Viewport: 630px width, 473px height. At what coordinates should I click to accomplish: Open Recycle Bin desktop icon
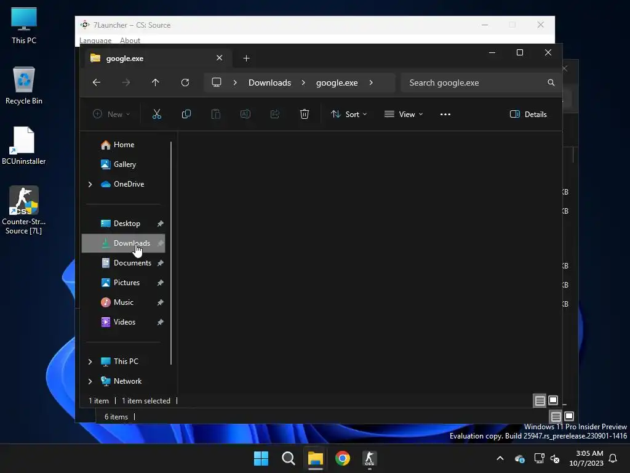pos(24,86)
